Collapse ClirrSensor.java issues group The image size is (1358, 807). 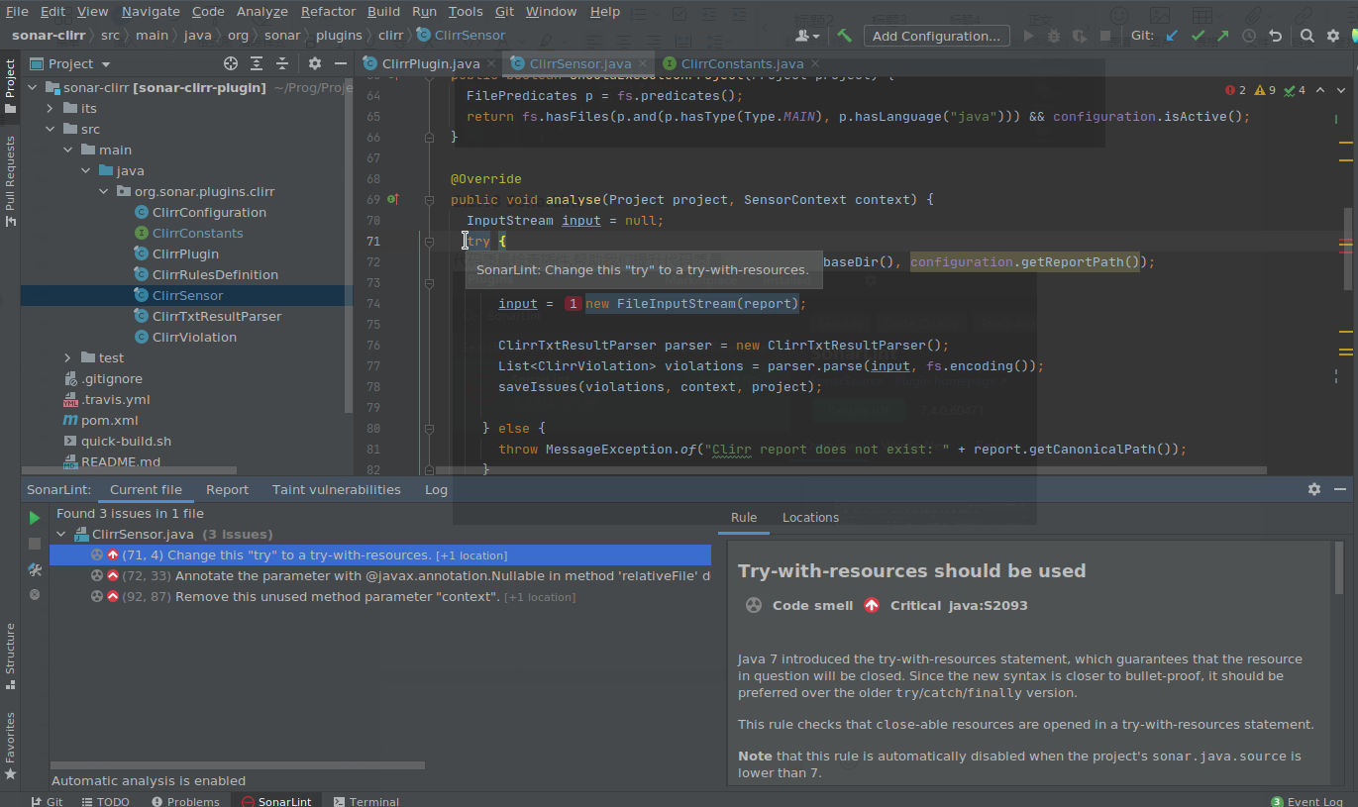coord(61,534)
